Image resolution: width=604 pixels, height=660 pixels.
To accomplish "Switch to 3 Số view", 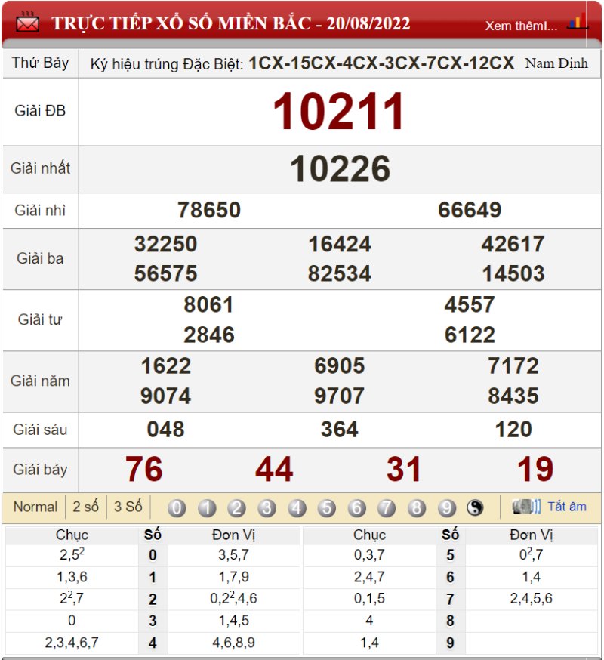I will (x=128, y=507).
